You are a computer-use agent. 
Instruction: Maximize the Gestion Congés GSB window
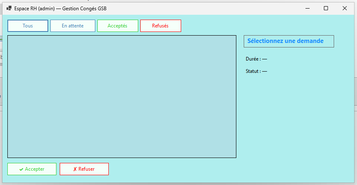click(326, 8)
